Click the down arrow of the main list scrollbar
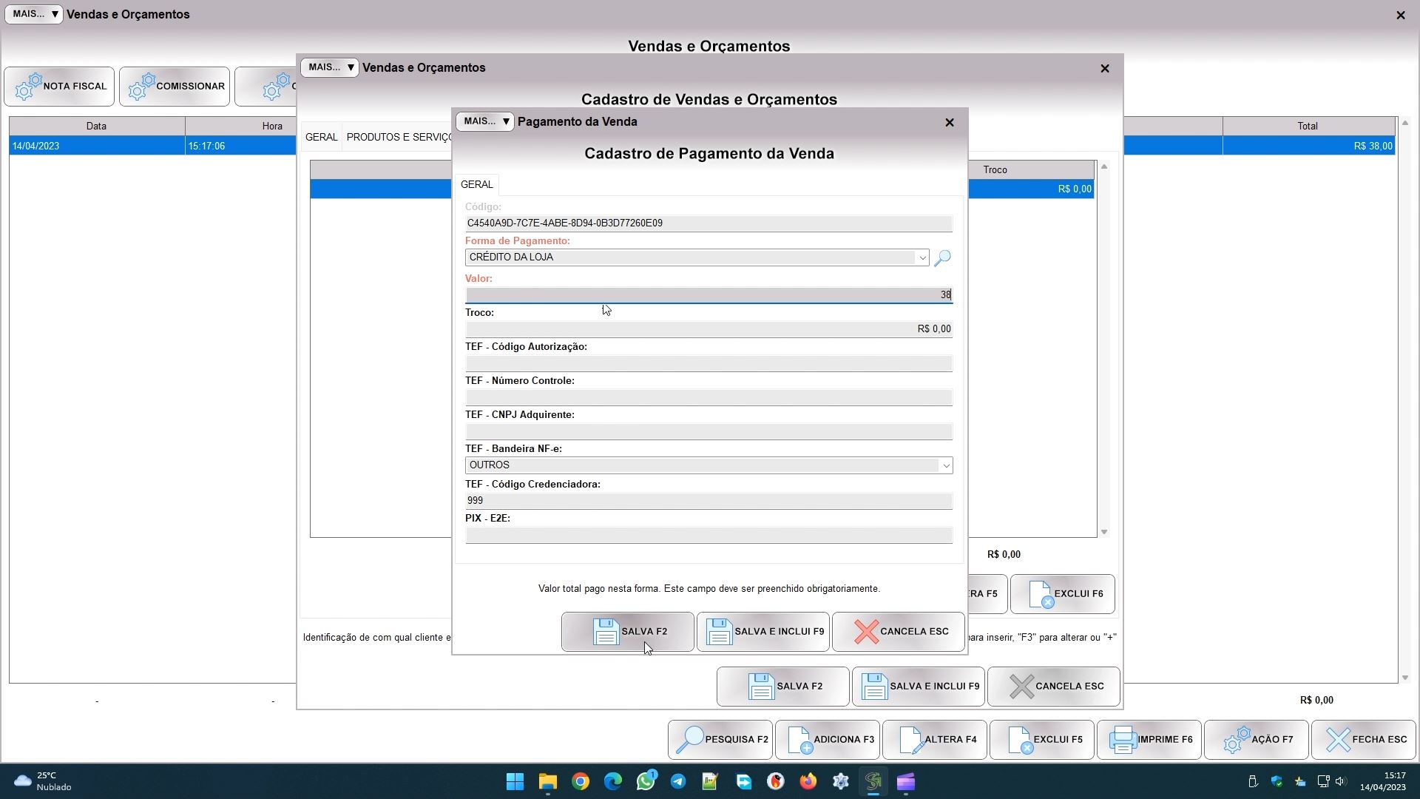 1404,678
